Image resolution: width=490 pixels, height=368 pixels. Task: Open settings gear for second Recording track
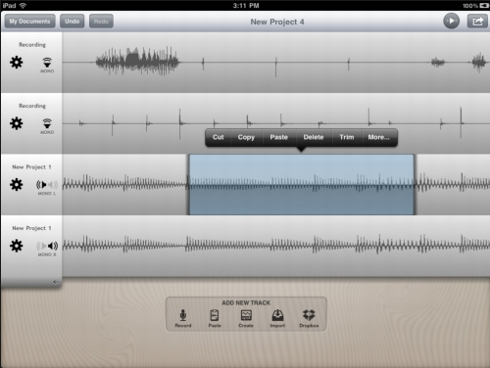tap(17, 123)
